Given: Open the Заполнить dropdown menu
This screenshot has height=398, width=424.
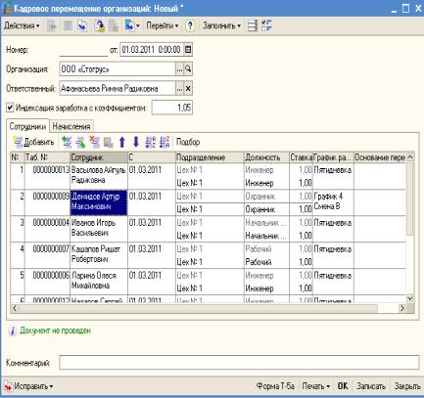Looking at the screenshot, I should coord(221,25).
